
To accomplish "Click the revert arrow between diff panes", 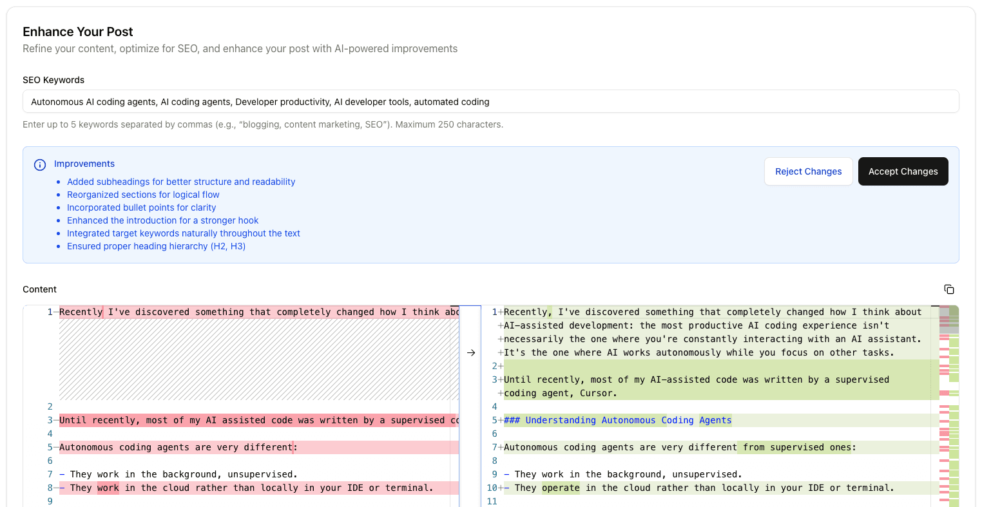I will [x=471, y=352].
